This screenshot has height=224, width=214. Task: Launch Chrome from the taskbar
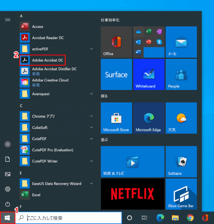190,218
